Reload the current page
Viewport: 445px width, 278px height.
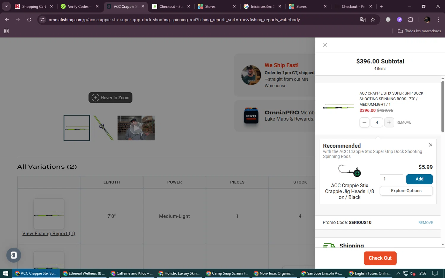pos(29,20)
